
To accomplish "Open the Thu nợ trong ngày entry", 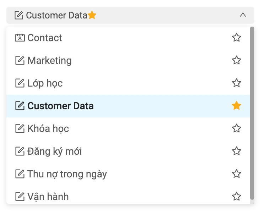I will pos(67,174).
